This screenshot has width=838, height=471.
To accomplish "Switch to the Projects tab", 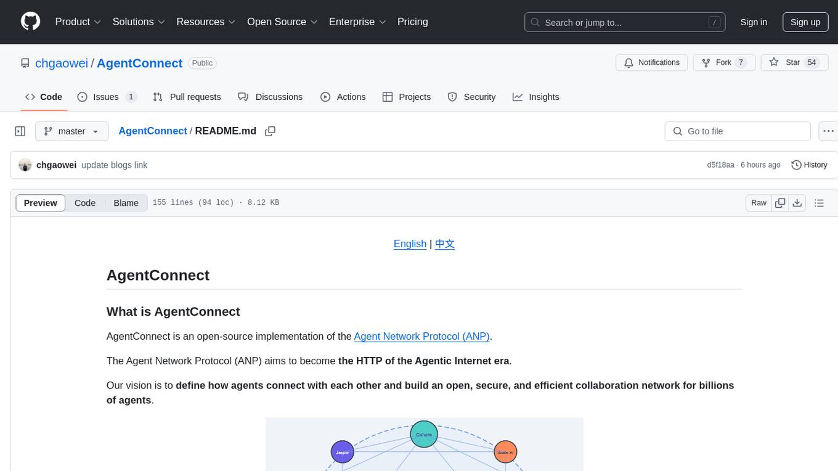I will click(407, 97).
